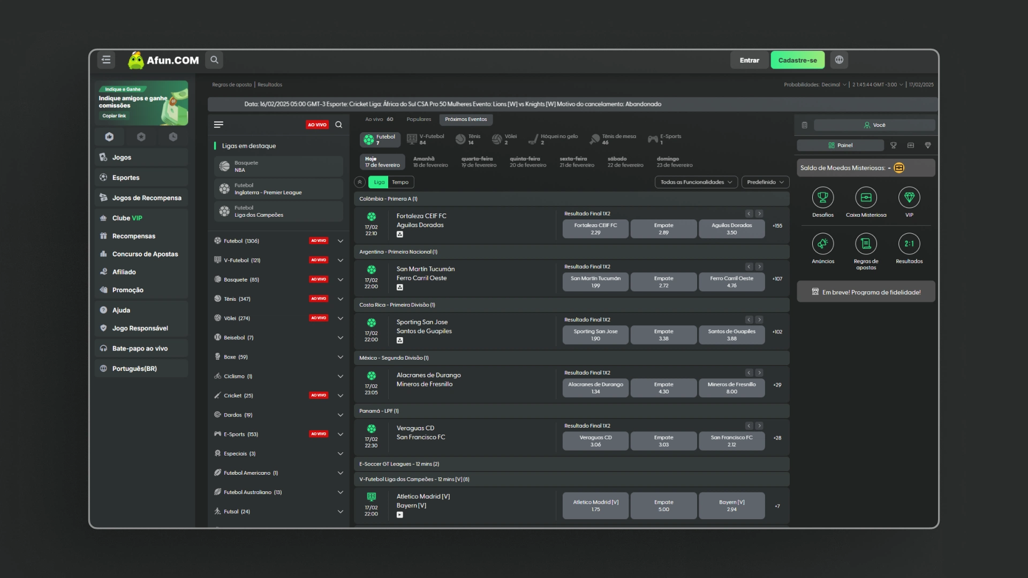Switch to Ao vivo tab
1028x578 pixels.
(x=379, y=119)
